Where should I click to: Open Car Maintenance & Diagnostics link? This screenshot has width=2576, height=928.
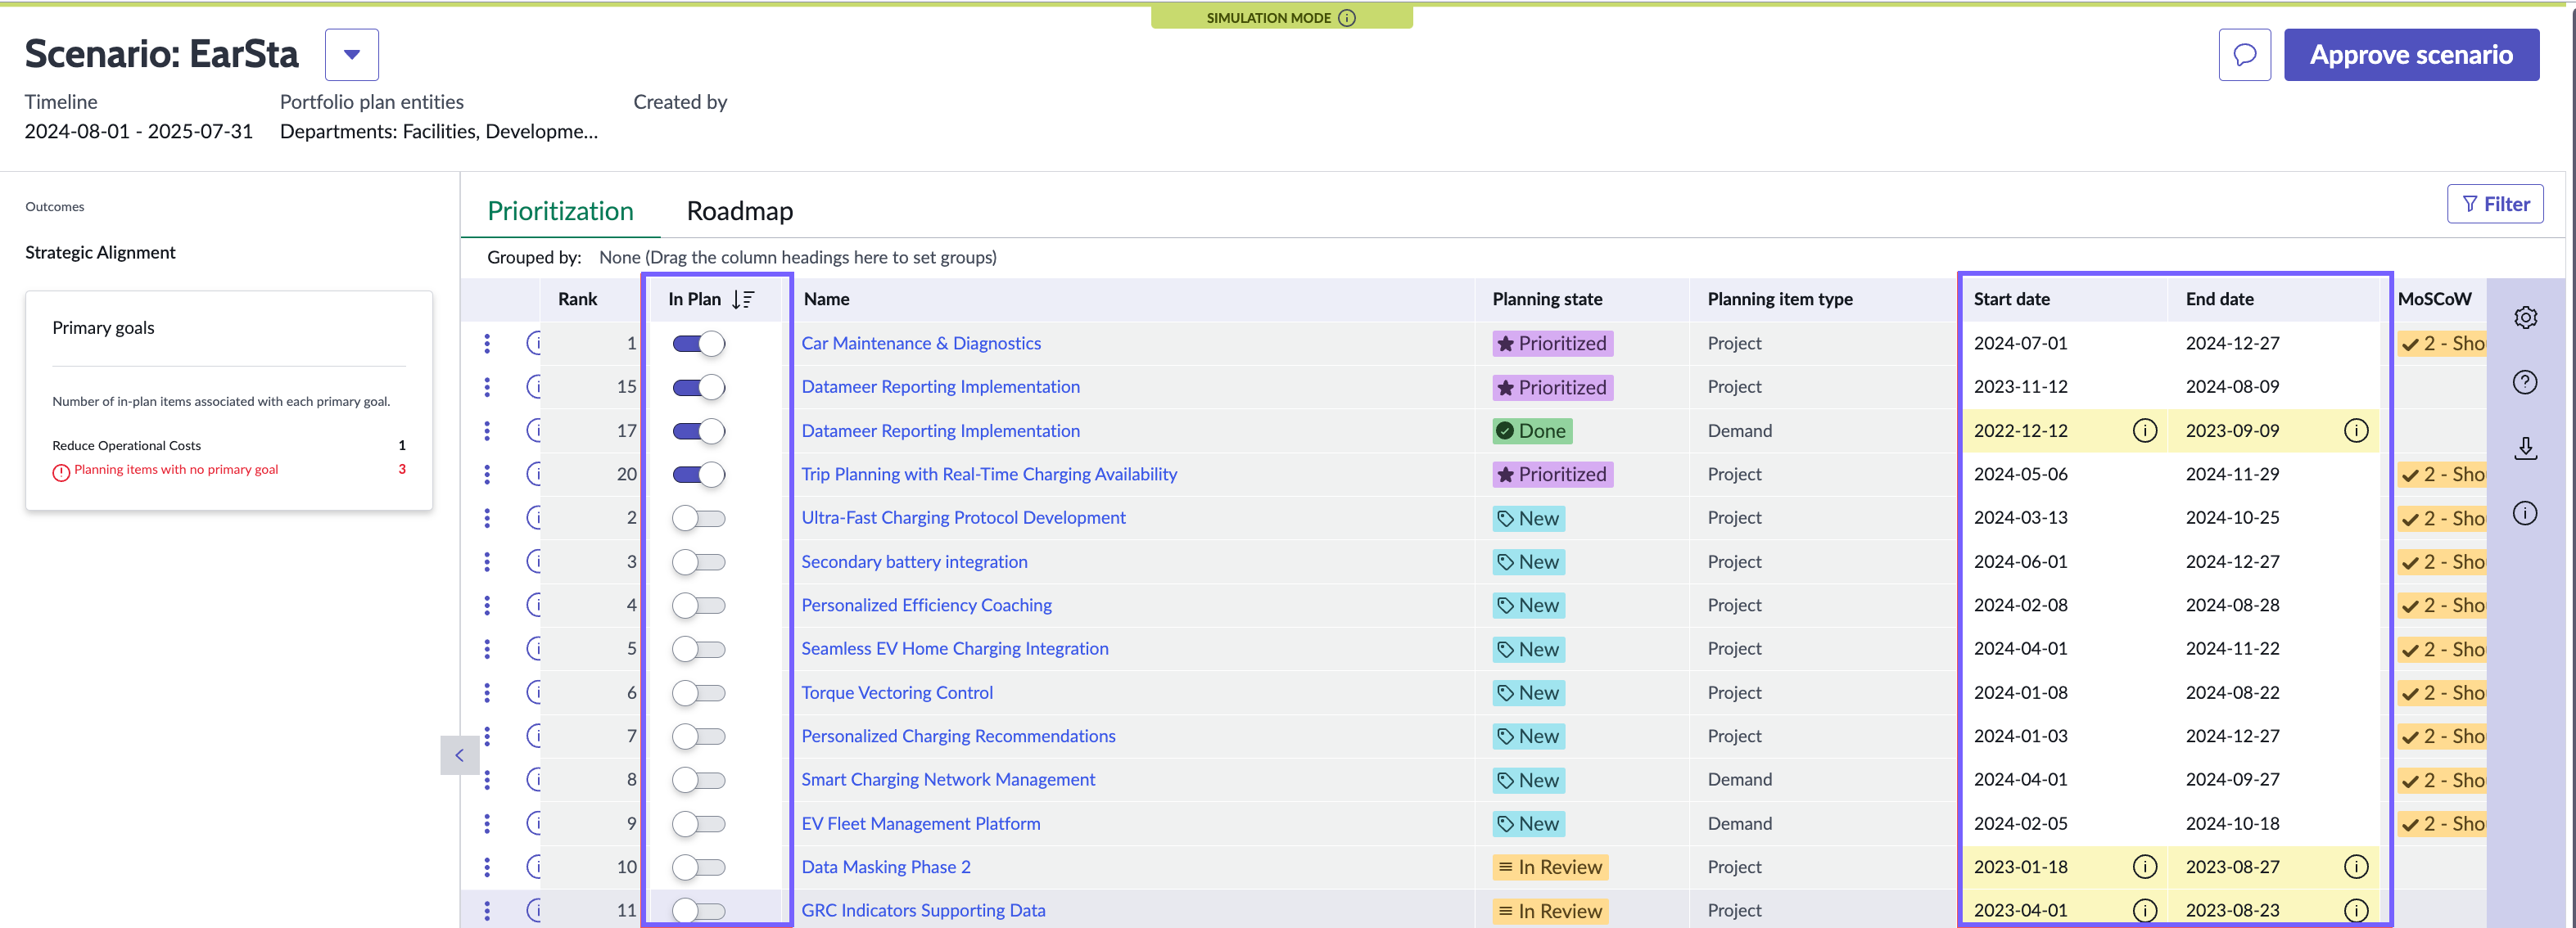coord(921,344)
